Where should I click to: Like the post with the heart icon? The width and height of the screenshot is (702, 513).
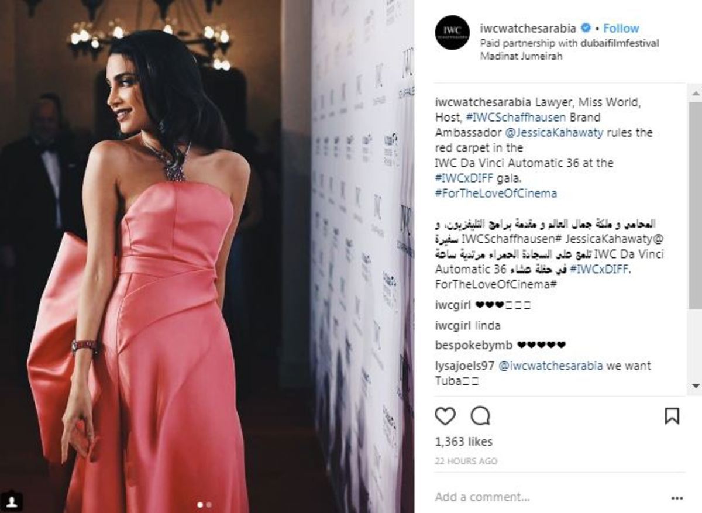(x=445, y=416)
